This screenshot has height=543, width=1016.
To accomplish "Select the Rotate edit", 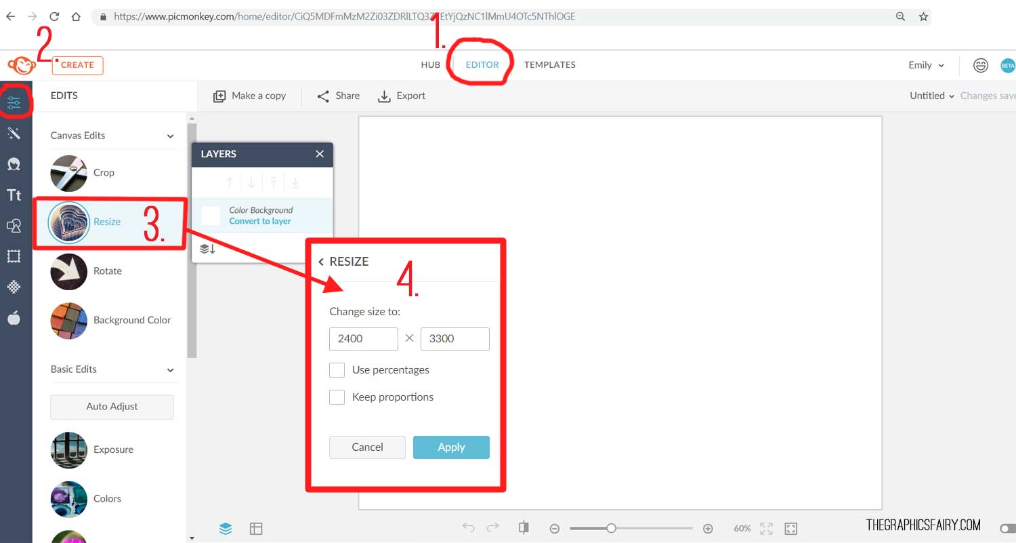I will click(87, 271).
